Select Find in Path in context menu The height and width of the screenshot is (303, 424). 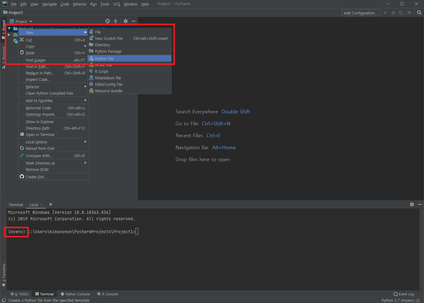pyautogui.click(x=53, y=66)
